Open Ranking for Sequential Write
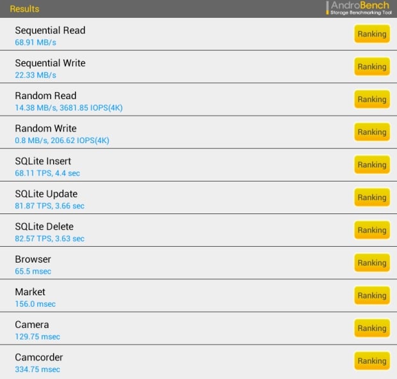Image resolution: width=397 pixels, height=379 pixels. pos(371,66)
